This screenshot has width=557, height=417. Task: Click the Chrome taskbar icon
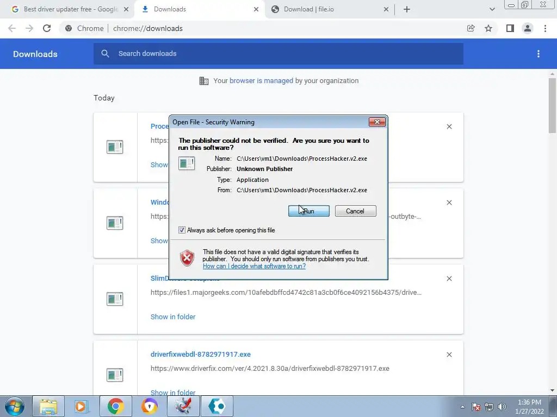click(115, 406)
